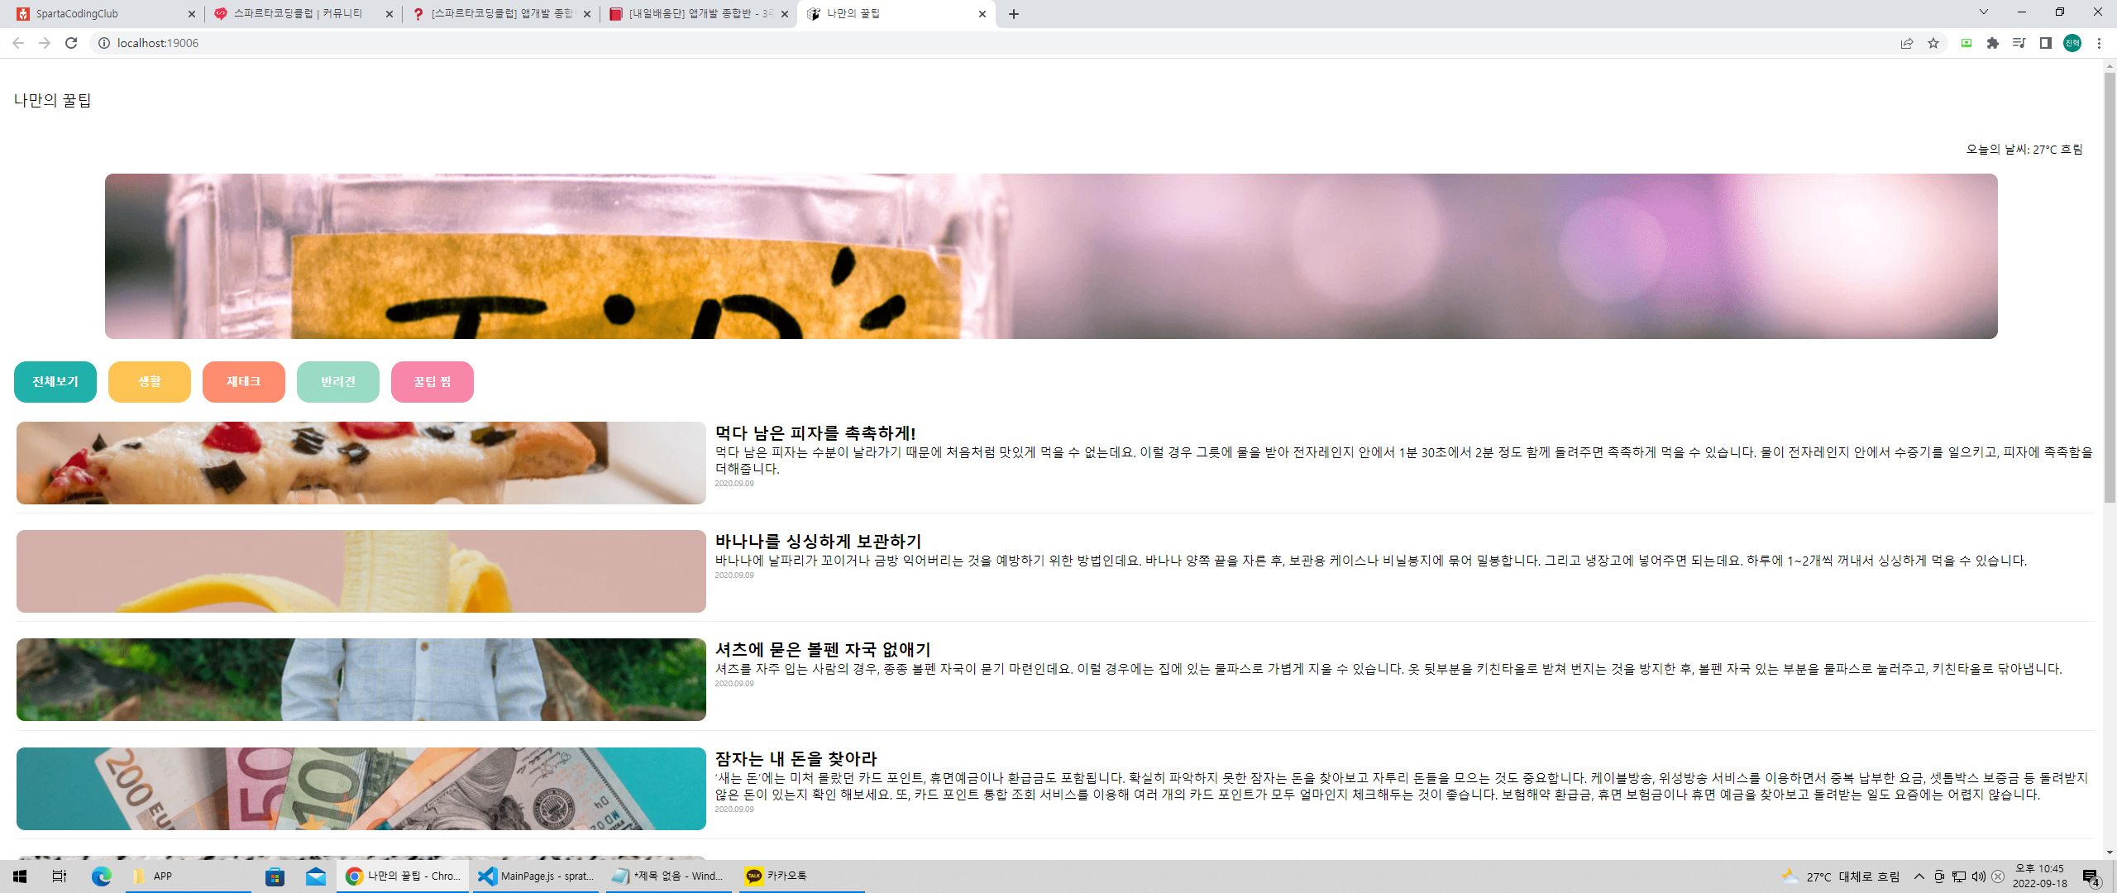Image resolution: width=2117 pixels, height=893 pixels.
Task: Select the 재테크 category button
Action: point(244,382)
